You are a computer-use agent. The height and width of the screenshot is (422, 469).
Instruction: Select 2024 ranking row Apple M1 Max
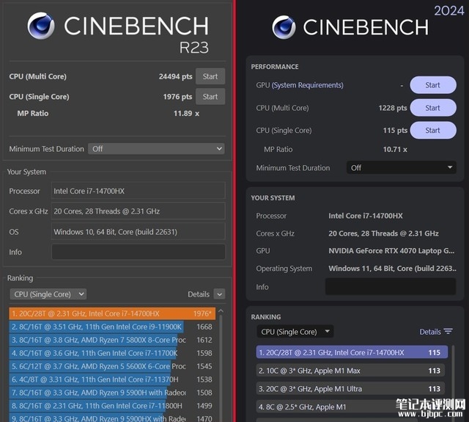click(x=350, y=371)
